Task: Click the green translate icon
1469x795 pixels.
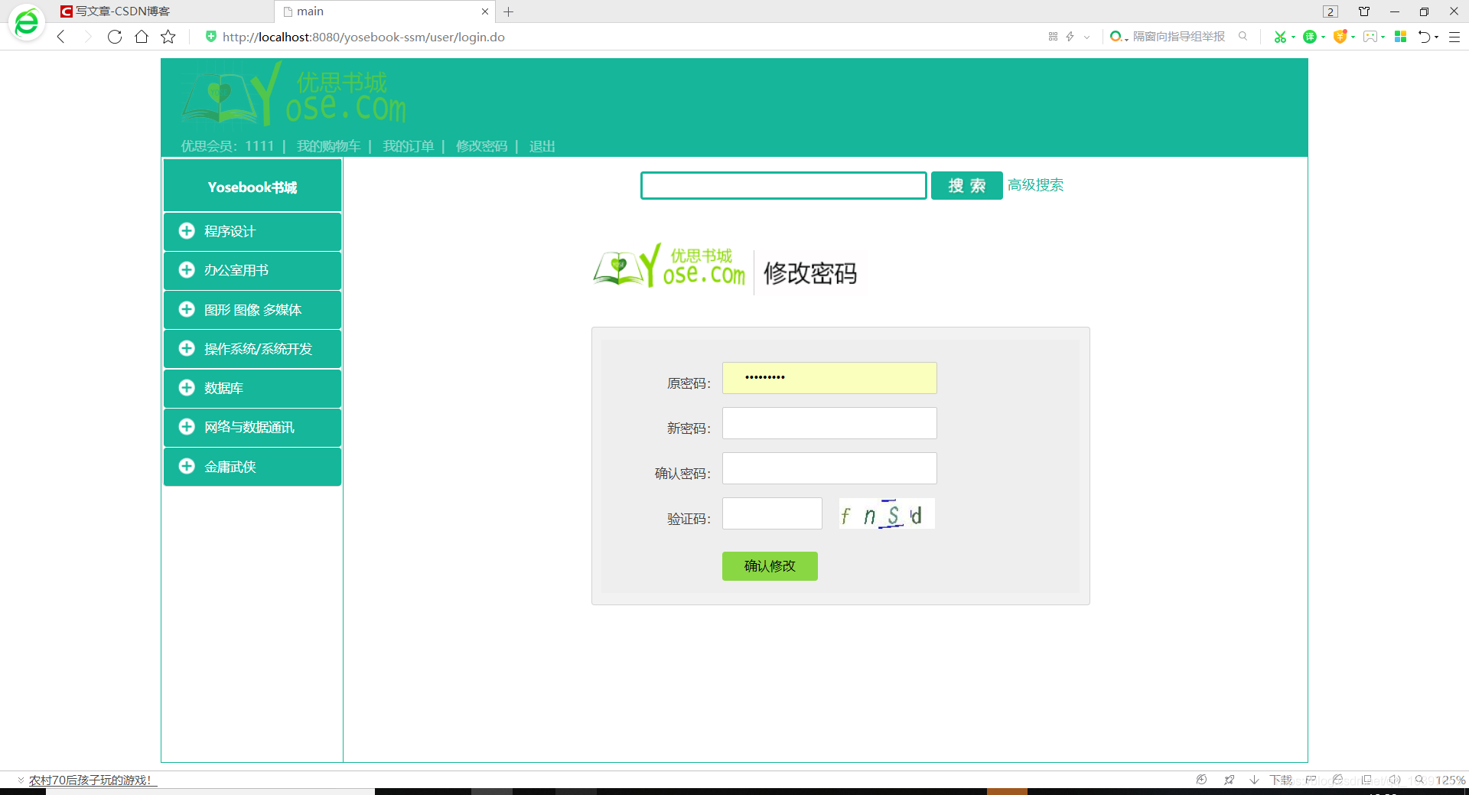Action: 1310,37
